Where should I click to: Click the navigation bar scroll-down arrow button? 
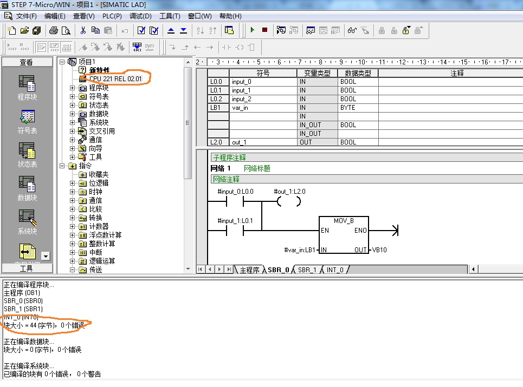point(46,256)
